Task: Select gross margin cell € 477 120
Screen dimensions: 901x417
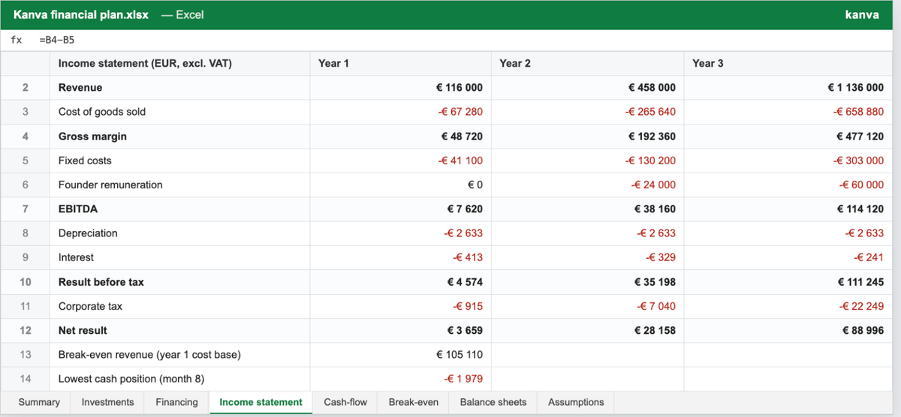Action: click(788, 136)
